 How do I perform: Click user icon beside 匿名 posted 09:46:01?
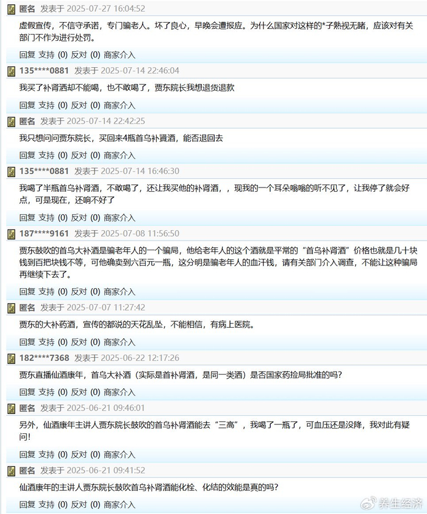(12, 408)
